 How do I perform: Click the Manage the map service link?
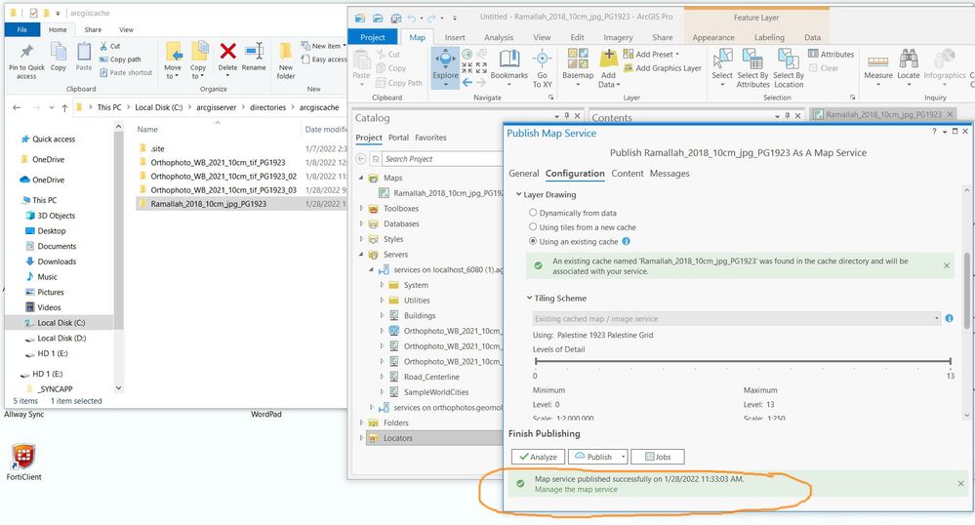576,490
